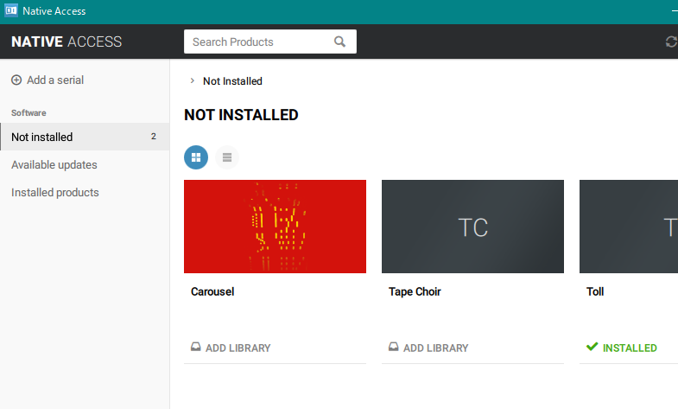Click the green checkmark on Toll
Viewport: 678px width, 409px height.
pos(592,347)
